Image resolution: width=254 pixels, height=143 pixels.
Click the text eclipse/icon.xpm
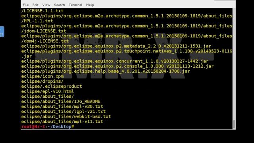42,76
